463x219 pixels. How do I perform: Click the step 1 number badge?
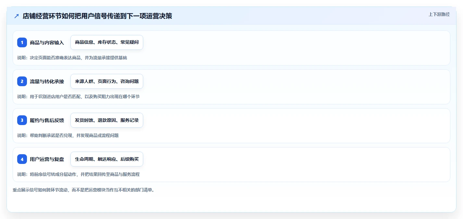22,42
